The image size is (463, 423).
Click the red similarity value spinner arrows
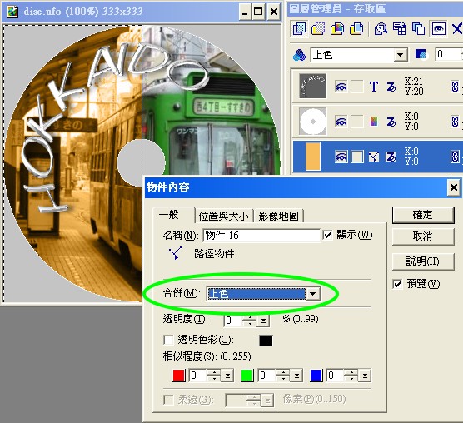[x=214, y=376]
